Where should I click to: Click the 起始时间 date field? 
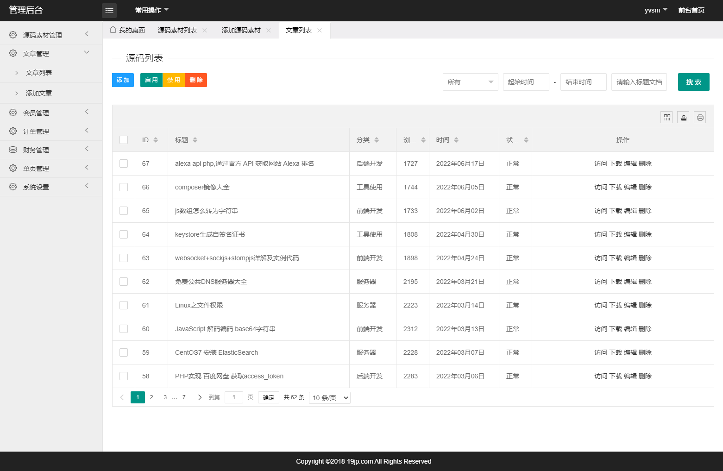click(x=526, y=82)
